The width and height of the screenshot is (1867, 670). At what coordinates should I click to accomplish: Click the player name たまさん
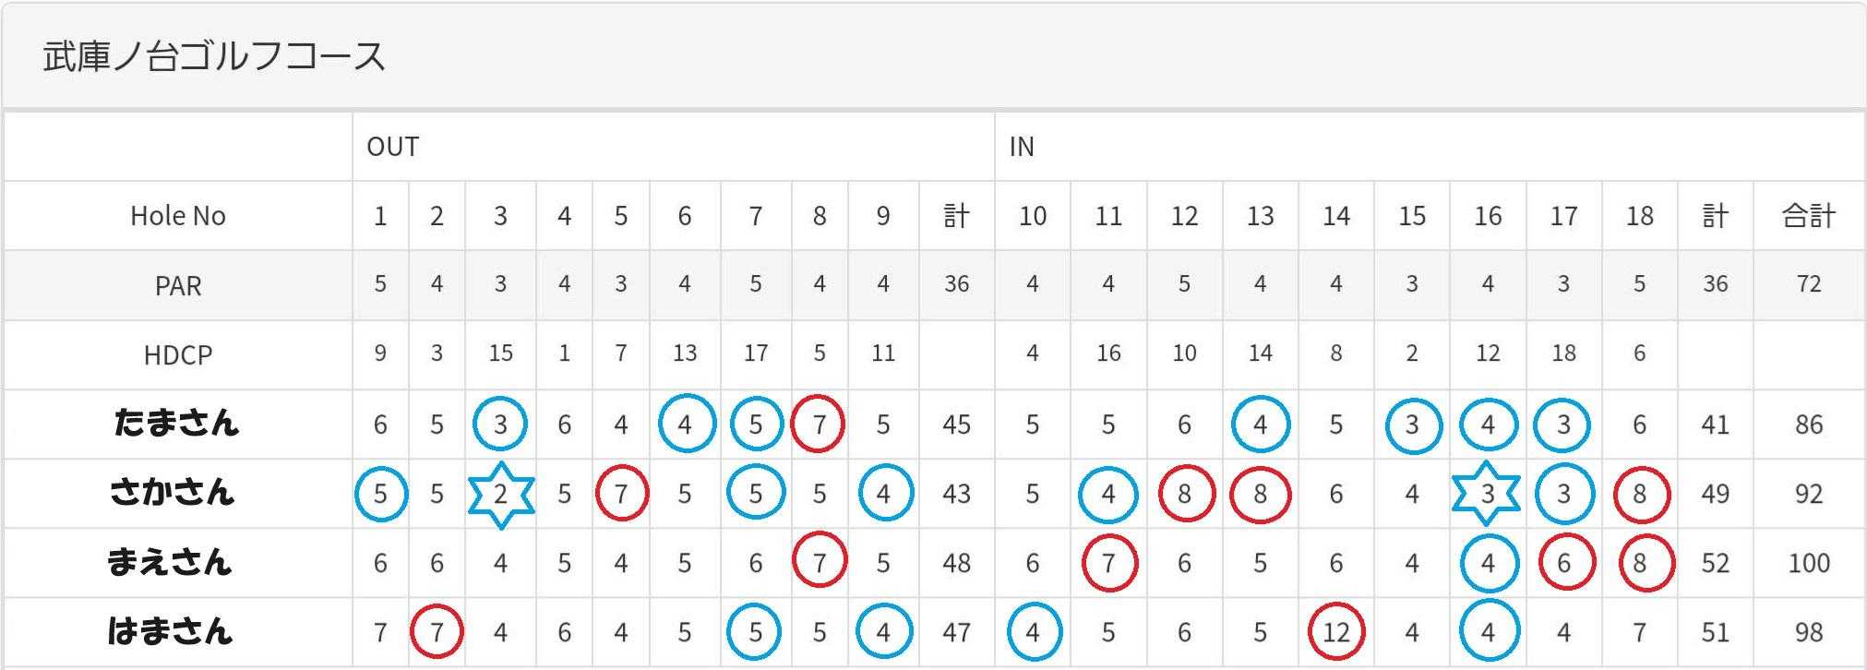click(x=176, y=424)
